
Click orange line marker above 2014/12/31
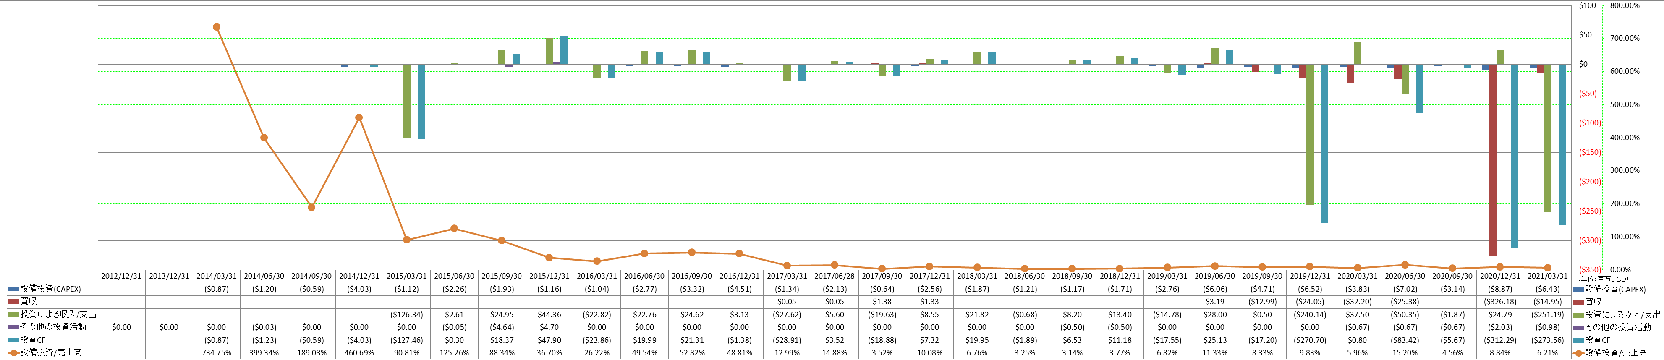[359, 118]
